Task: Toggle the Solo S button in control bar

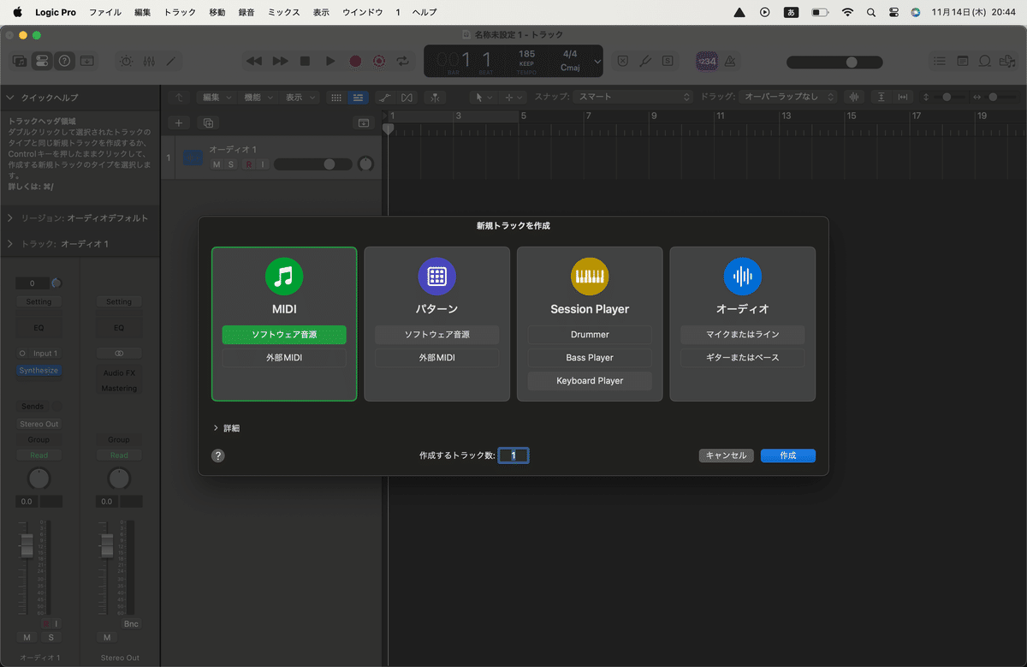Action: point(668,61)
